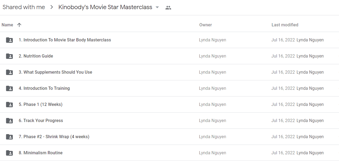Select folder icon for What Supplements Should You Use
Screen dimensions: 339x161
[9, 72]
